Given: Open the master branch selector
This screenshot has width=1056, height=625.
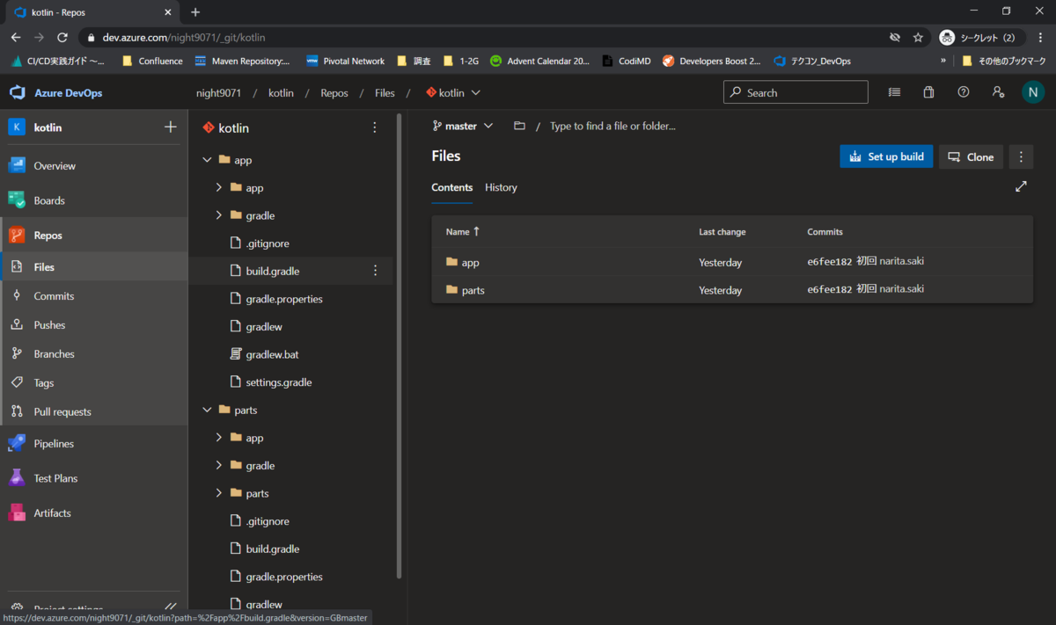Looking at the screenshot, I should (x=463, y=126).
